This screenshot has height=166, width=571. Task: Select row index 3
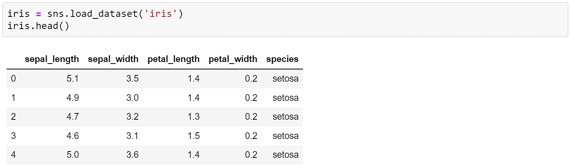tap(13, 136)
